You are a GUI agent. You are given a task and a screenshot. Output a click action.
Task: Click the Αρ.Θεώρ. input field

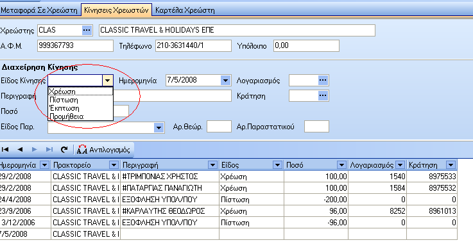click(x=219, y=126)
